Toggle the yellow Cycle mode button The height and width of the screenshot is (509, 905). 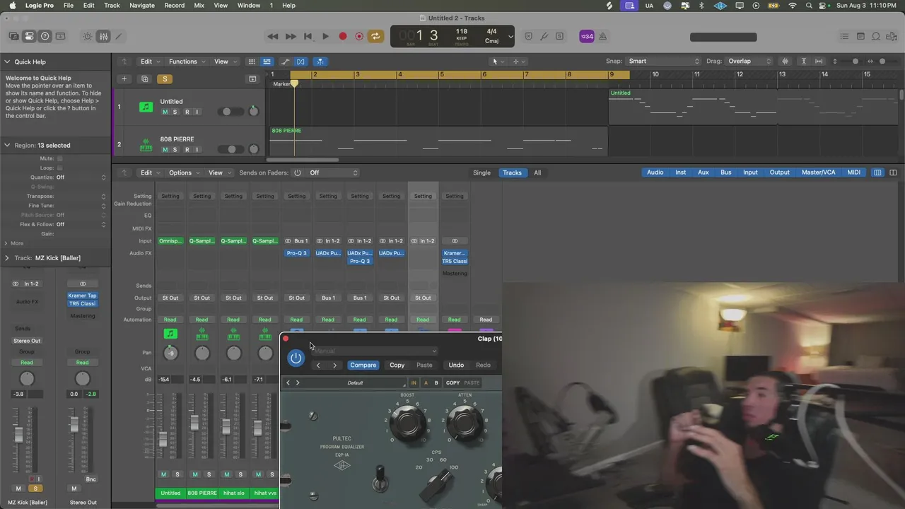(375, 36)
